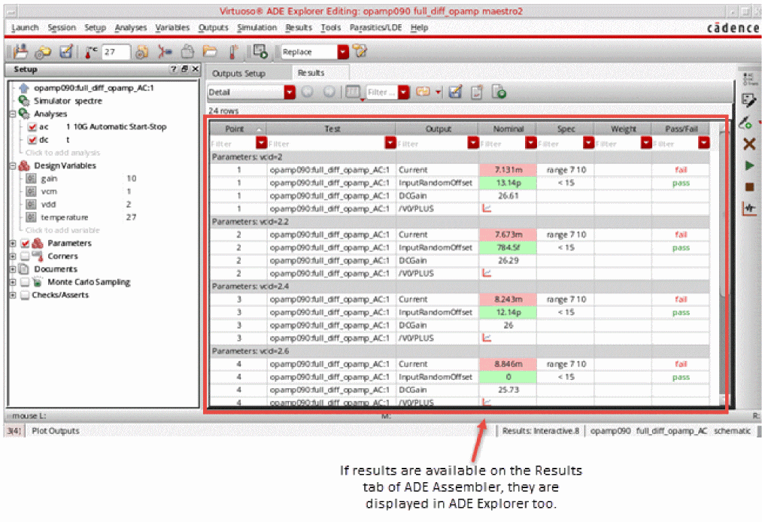Click the clipboard report icon in results toolbar
Image resolution: width=762 pixels, height=522 pixels.
coord(477,91)
